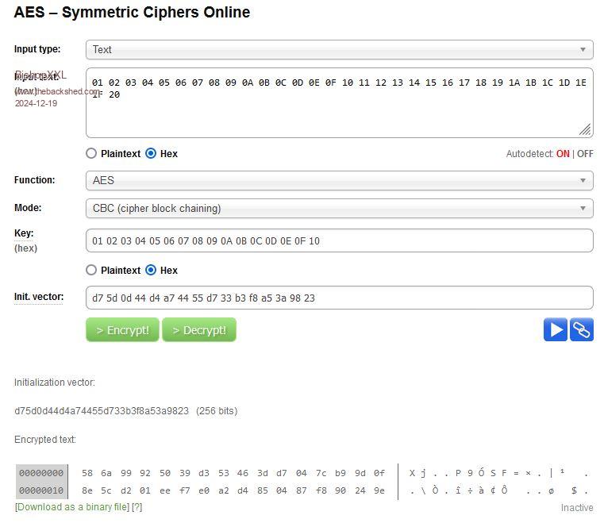This screenshot has height=523, width=604.
Task: Turn Autodetect OFF
Action: (585, 154)
